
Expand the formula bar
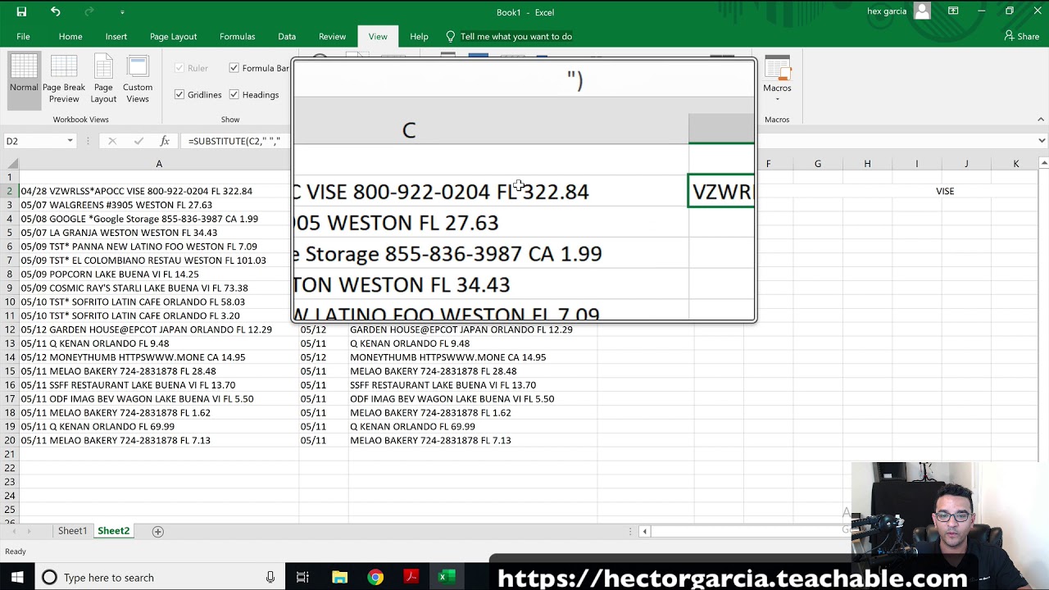[1042, 141]
